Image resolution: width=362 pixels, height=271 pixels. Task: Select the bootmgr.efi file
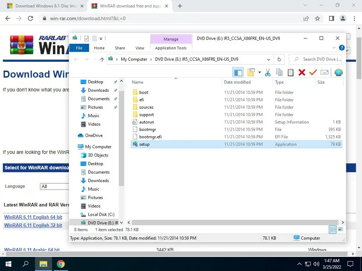click(x=236, y=137)
